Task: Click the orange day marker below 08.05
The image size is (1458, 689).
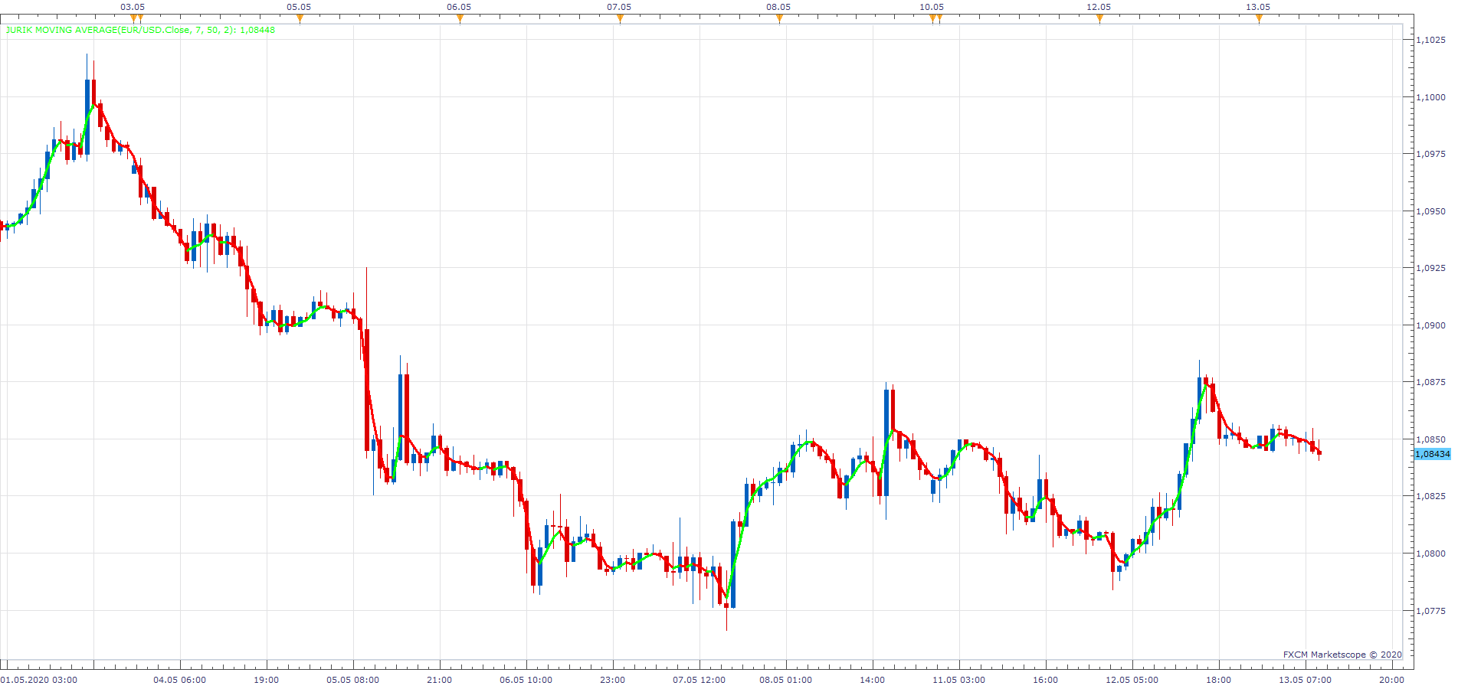Action: [779, 19]
